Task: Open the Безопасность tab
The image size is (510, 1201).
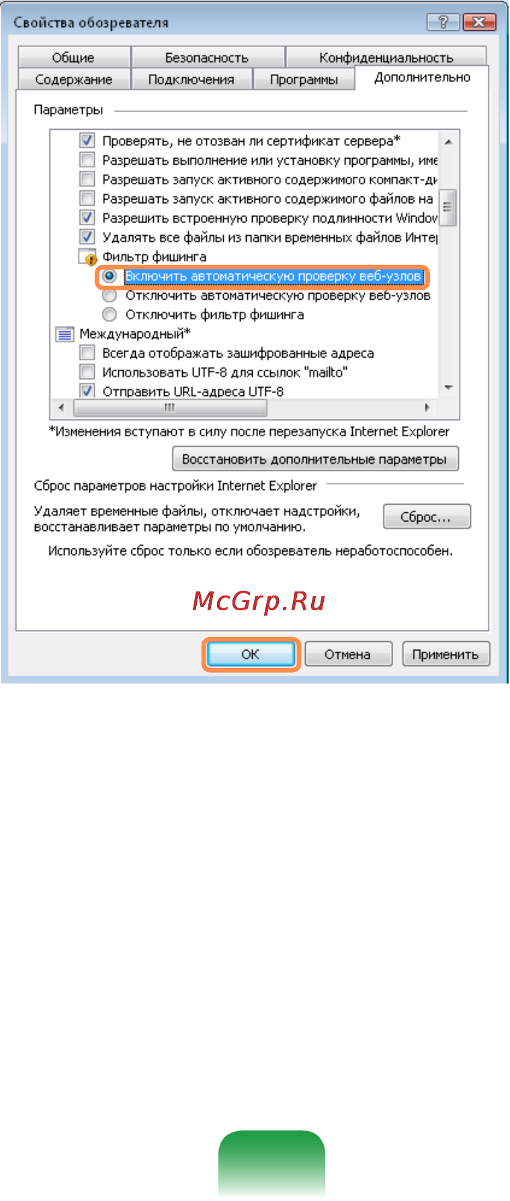Action: point(207,57)
